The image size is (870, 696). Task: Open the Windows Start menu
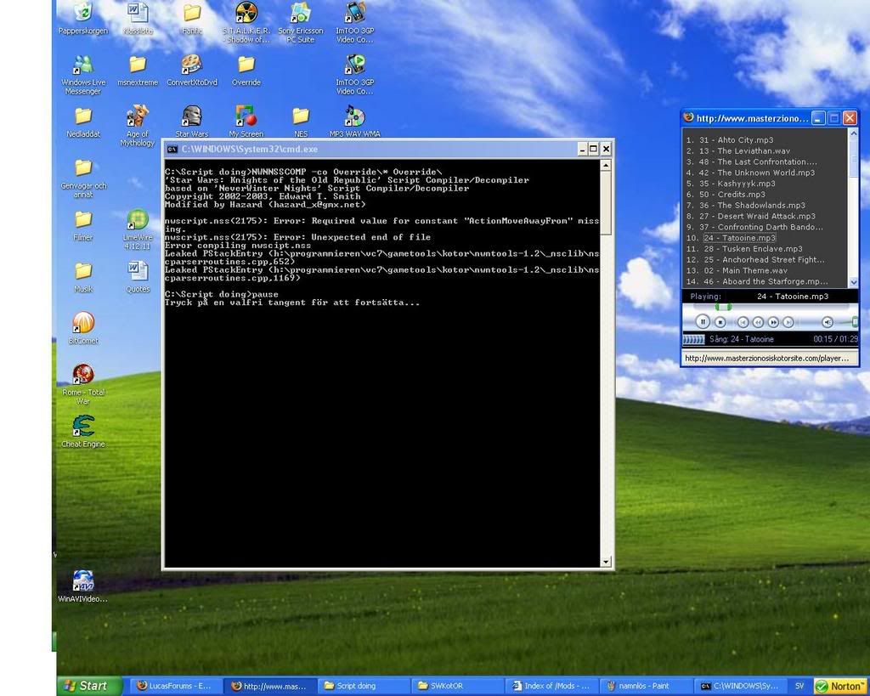[89, 686]
